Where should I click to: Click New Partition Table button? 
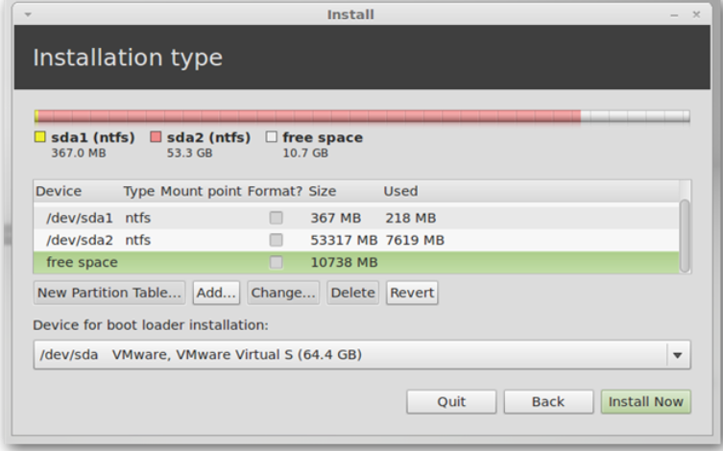[109, 293]
